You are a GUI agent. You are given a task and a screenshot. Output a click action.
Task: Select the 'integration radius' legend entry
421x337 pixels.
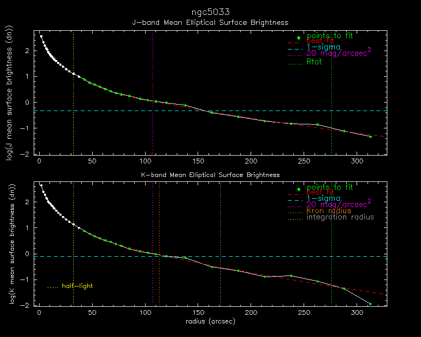[x=340, y=217]
